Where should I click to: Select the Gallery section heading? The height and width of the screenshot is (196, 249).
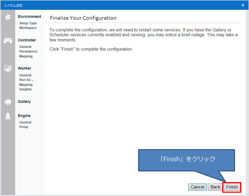tap(24, 101)
